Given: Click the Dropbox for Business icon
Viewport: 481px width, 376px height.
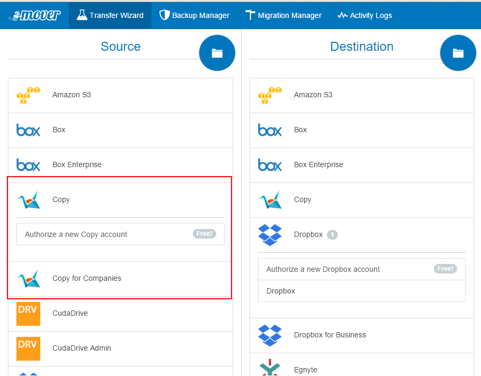Looking at the screenshot, I should pos(270,335).
